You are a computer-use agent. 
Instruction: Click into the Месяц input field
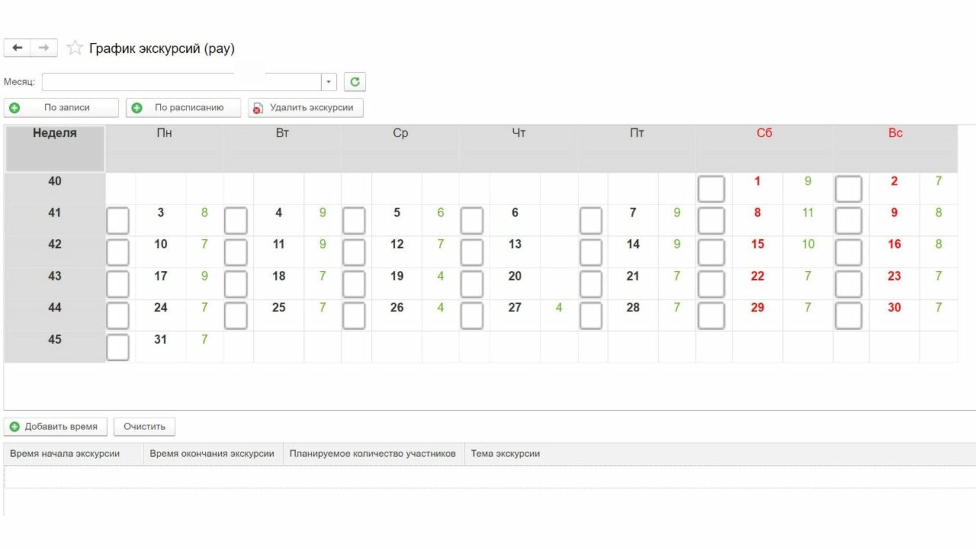click(x=182, y=82)
